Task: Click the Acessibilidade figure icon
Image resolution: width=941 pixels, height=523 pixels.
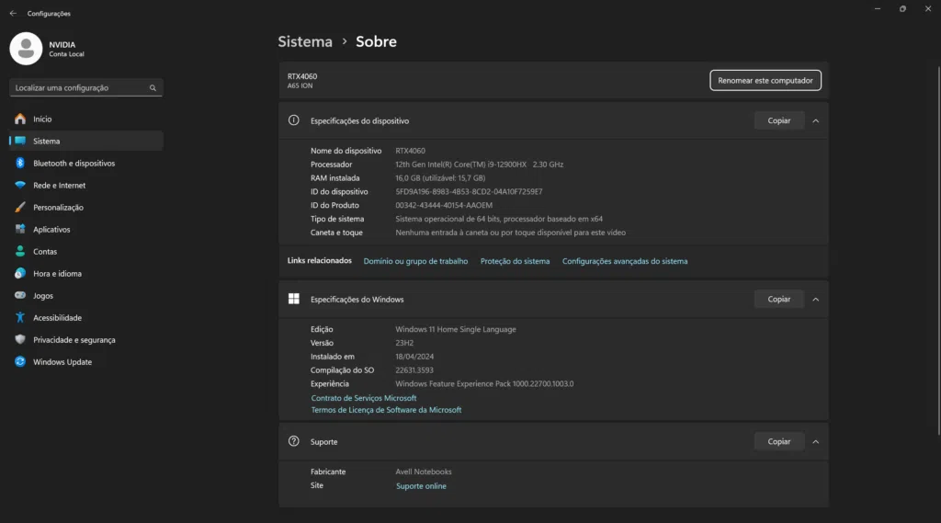Action: (20, 318)
